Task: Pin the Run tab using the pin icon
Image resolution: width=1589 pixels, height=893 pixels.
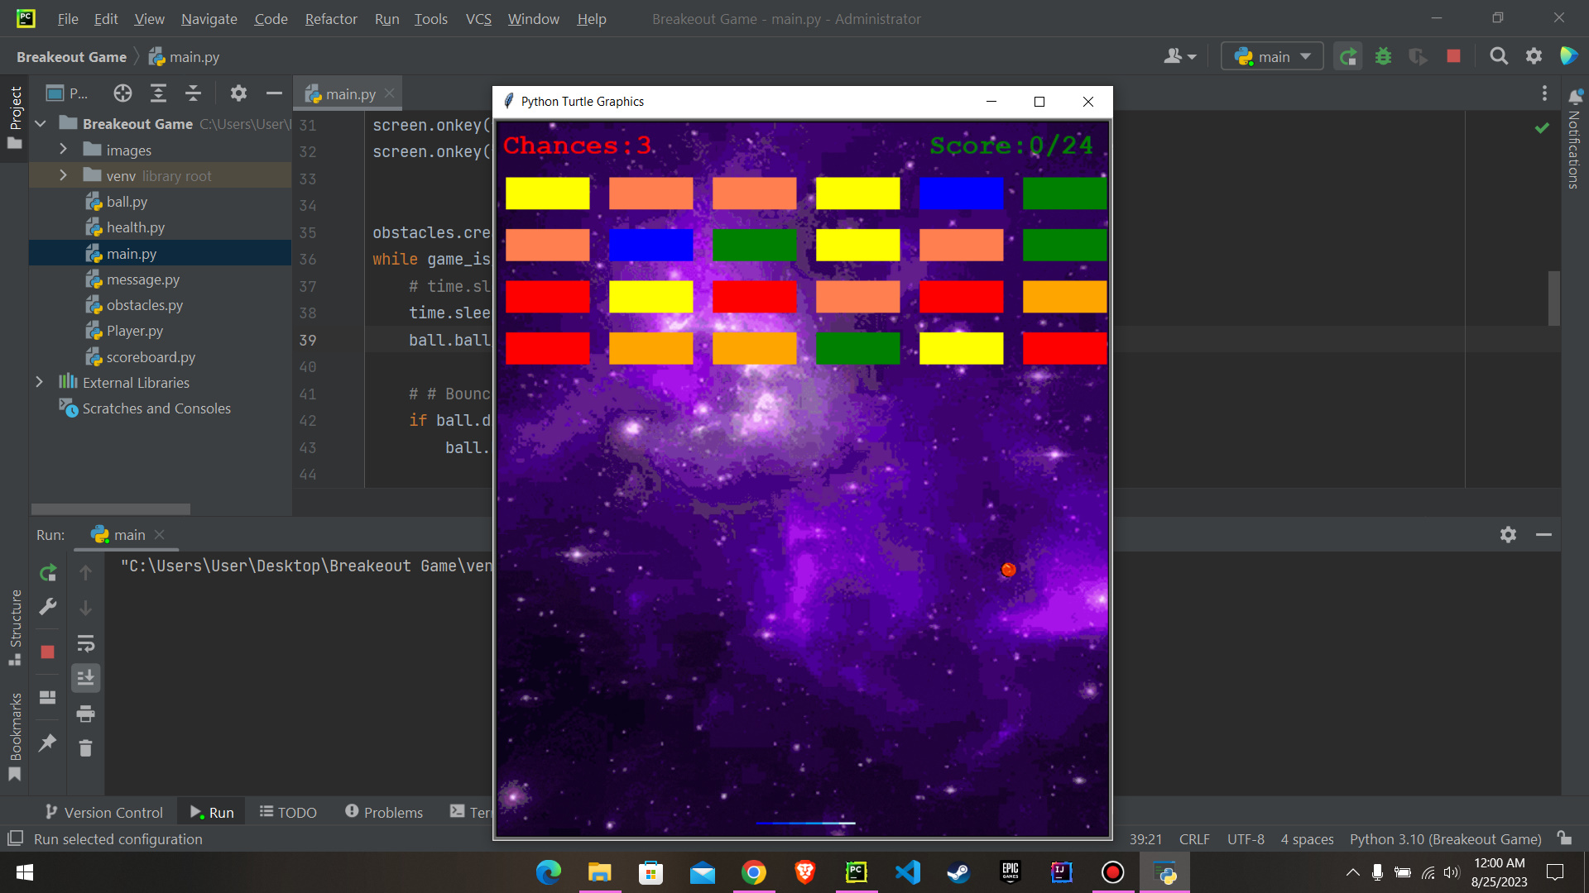Action: 47,743
